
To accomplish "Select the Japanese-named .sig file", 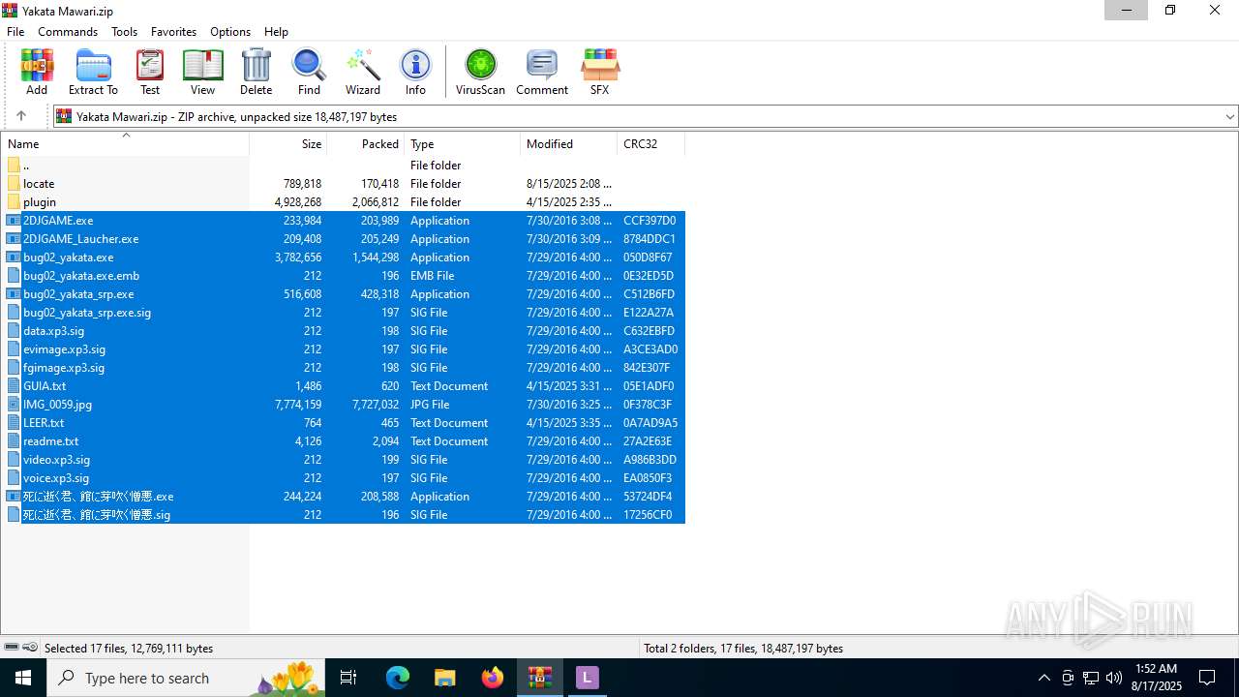I will coord(344,515).
